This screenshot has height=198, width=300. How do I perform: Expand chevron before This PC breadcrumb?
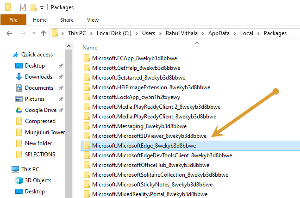[62, 33]
